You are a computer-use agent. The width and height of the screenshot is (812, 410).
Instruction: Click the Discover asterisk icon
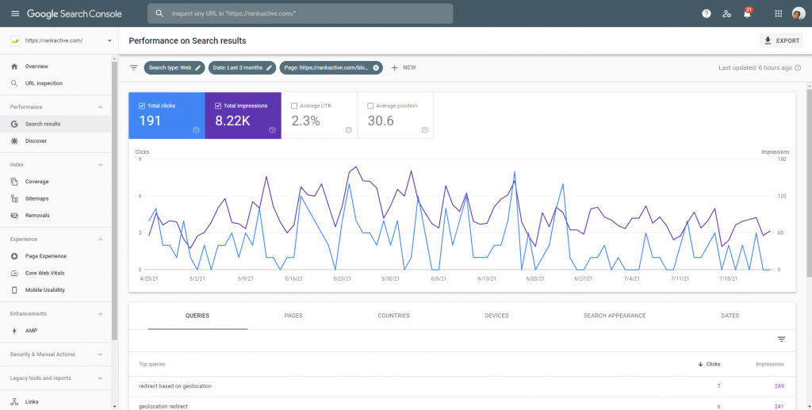[14, 141]
